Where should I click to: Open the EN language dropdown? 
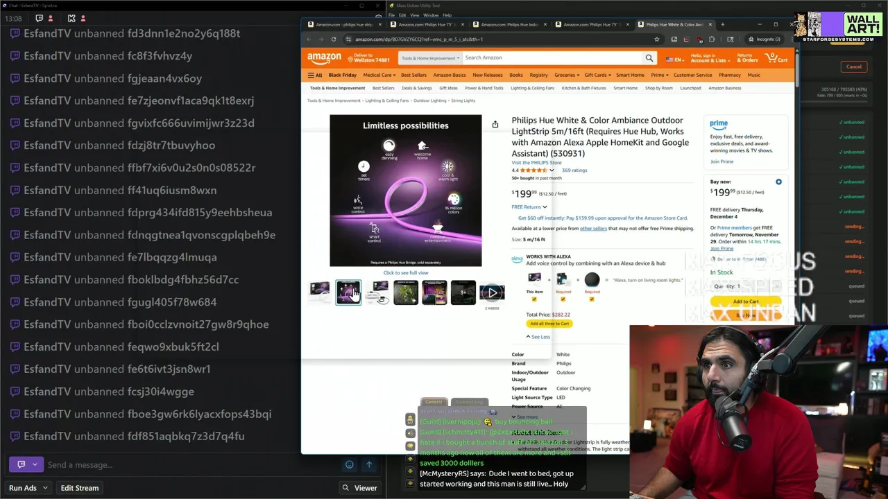[x=674, y=60]
